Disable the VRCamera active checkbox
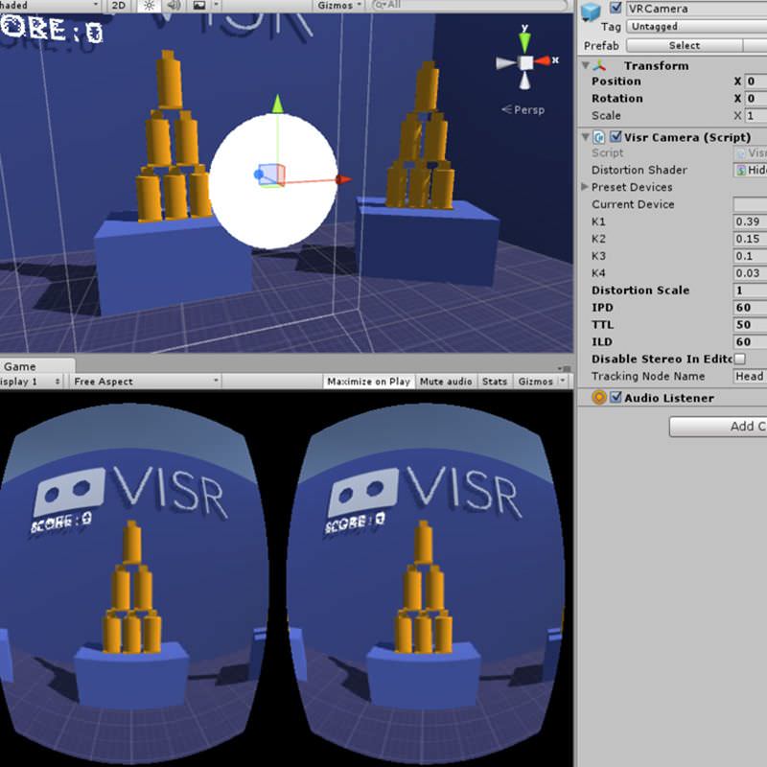 [616, 8]
